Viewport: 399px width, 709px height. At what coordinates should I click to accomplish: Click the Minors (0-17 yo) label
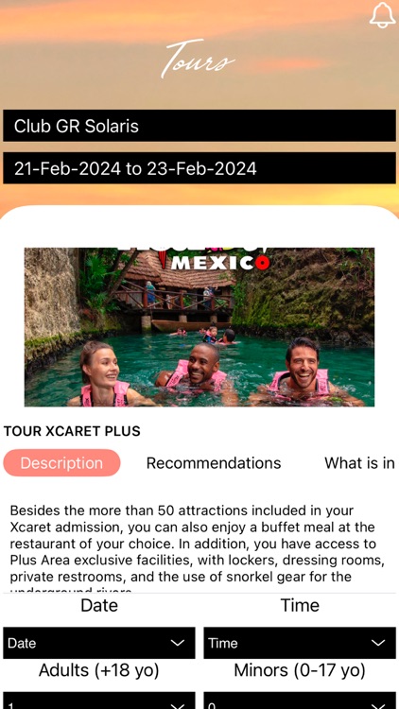pyautogui.click(x=300, y=670)
